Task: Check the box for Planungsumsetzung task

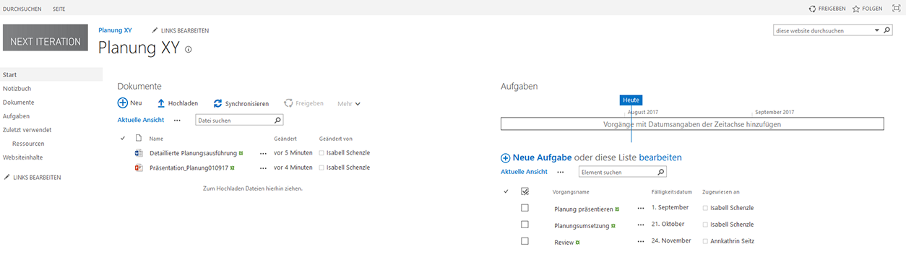Action: pos(525,225)
